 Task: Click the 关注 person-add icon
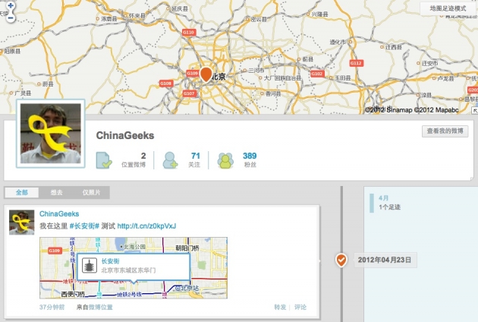(x=170, y=160)
